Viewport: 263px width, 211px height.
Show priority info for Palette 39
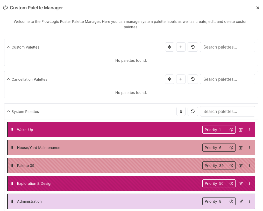coord(231,166)
